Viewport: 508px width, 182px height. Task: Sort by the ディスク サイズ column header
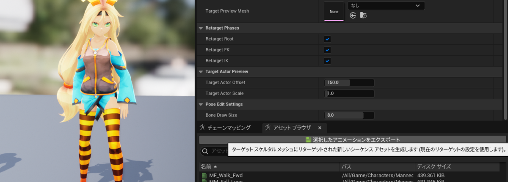457,166
